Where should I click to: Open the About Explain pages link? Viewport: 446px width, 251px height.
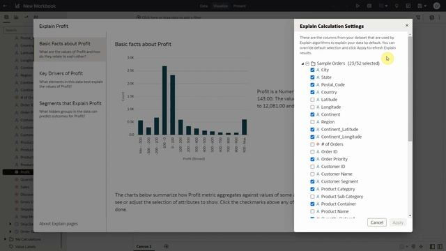click(59, 224)
